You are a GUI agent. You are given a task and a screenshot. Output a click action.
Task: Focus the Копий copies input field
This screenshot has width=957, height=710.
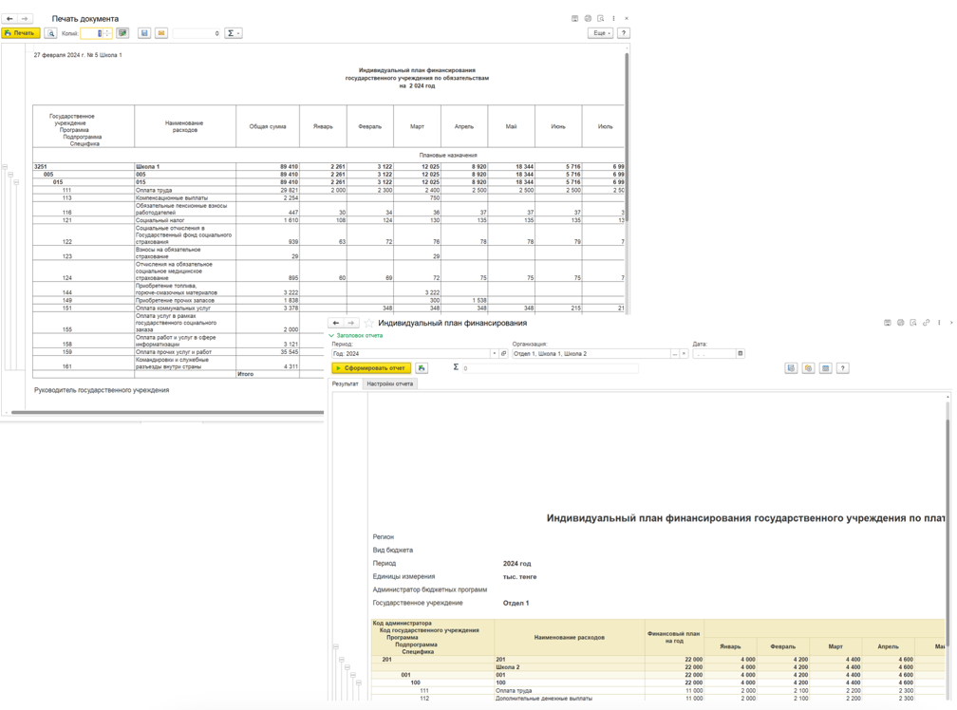pos(91,33)
